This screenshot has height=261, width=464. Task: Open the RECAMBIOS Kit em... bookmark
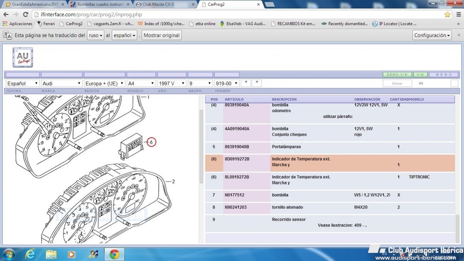293,24
